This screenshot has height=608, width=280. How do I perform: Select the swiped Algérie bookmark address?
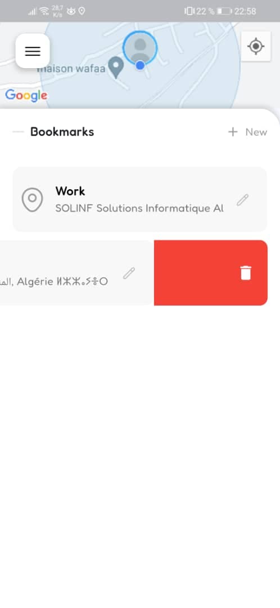click(54, 281)
